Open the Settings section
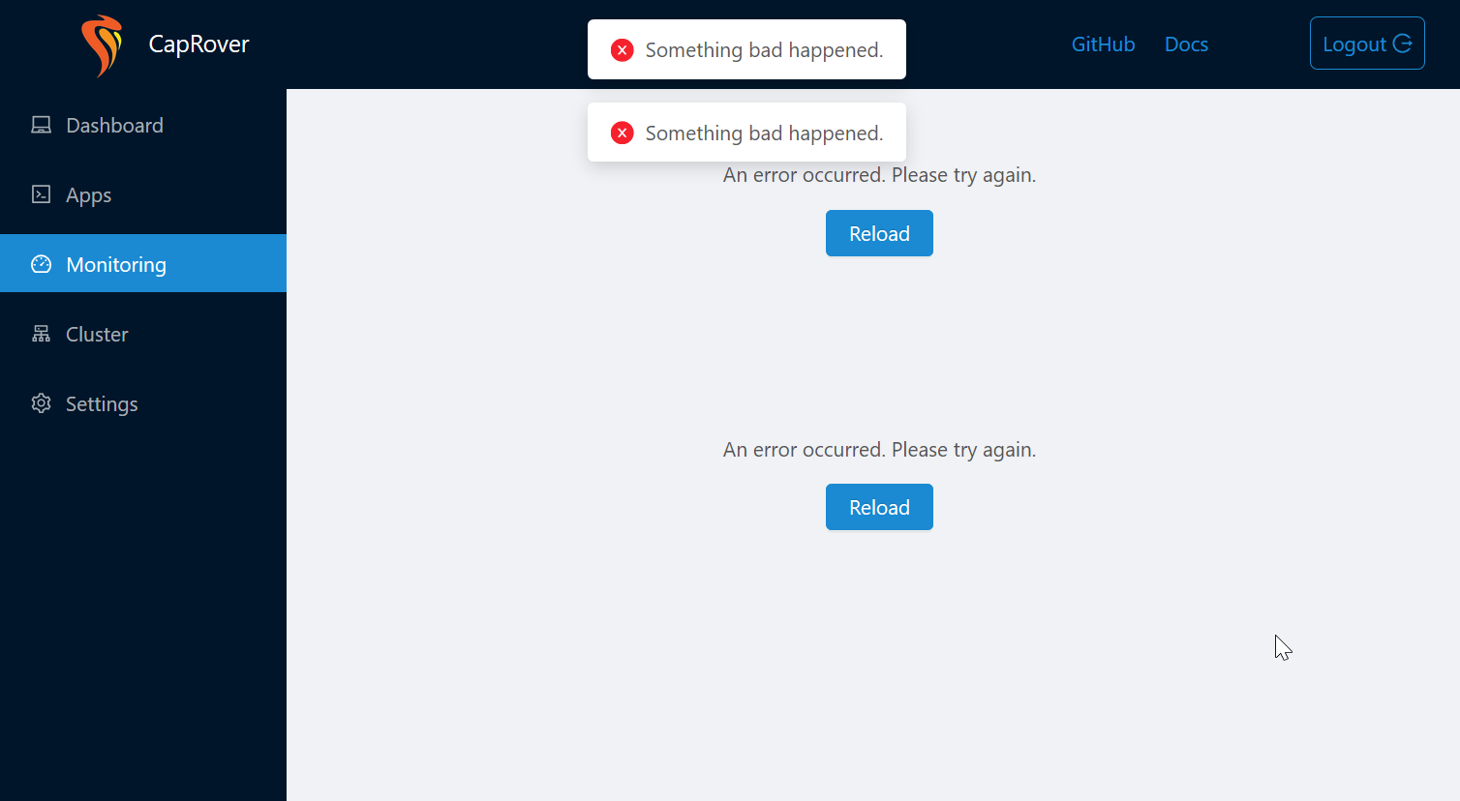 tap(101, 403)
